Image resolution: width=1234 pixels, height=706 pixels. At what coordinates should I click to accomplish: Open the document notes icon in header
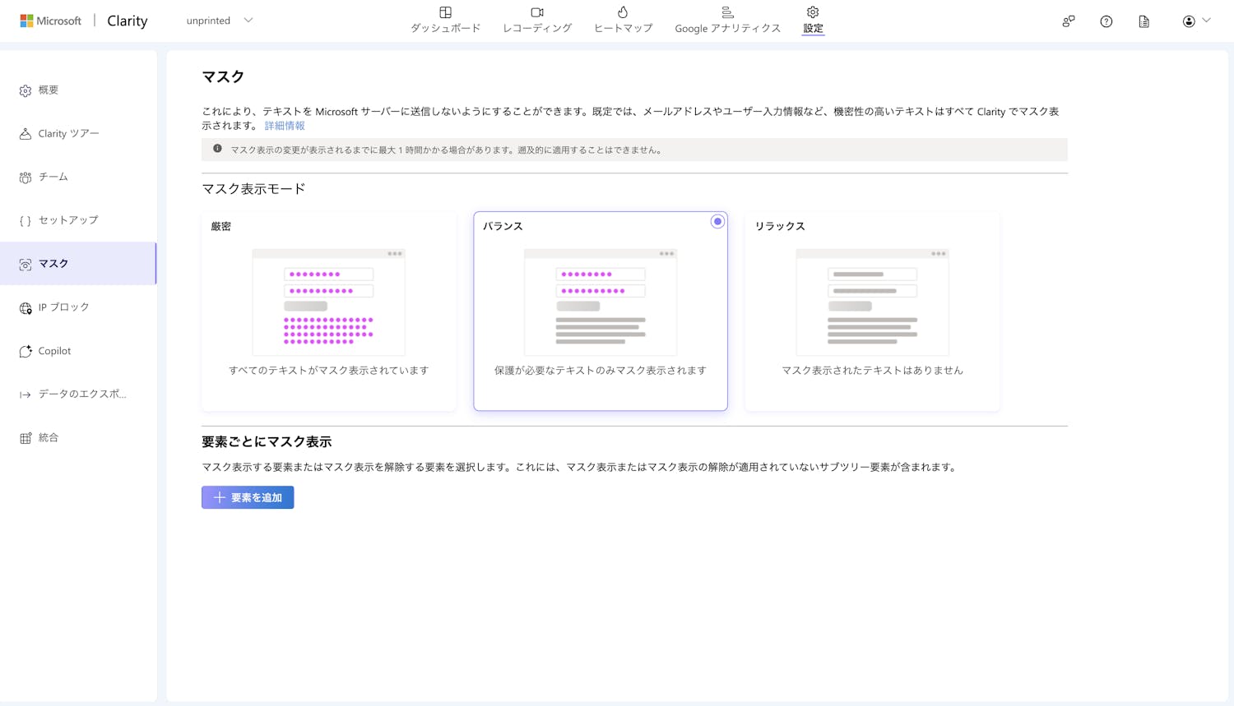[x=1144, y=21]
